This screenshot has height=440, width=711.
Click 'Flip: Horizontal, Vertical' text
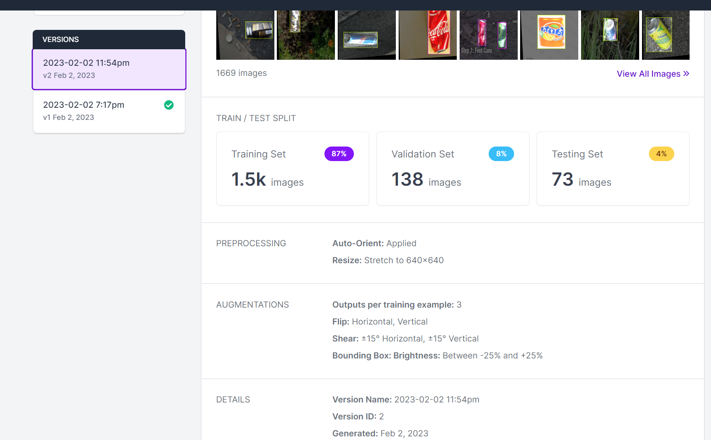coord(380,322)
